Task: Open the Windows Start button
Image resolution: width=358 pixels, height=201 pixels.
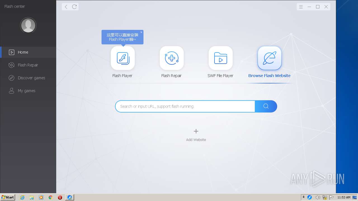Action: pyautogui.click(x=8, y=197)
